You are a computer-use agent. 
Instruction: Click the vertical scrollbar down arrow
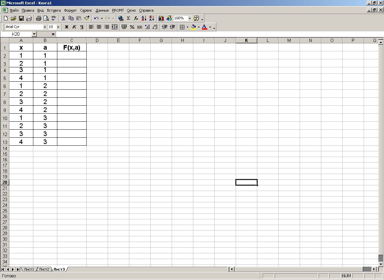coord(381,264)
